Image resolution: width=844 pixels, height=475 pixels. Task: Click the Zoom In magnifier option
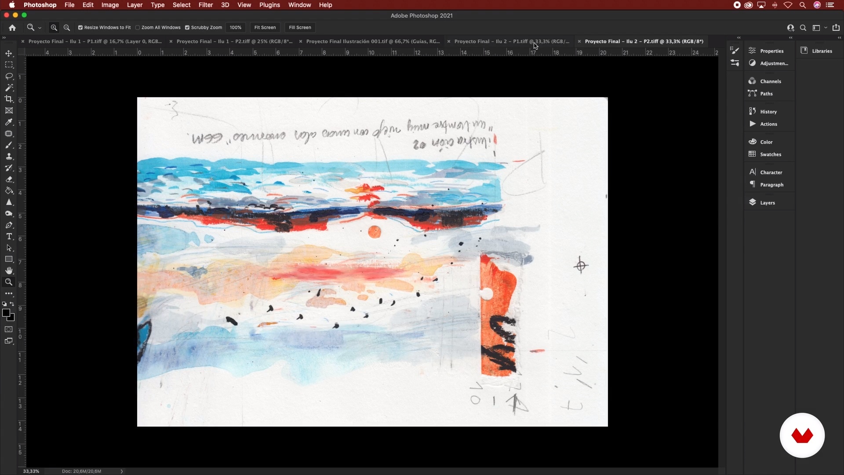[54, 27]
